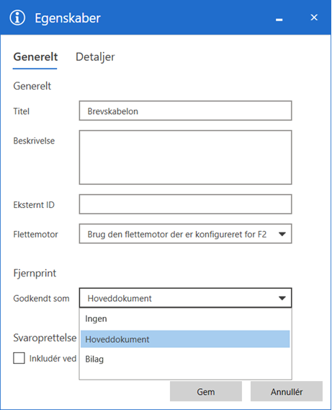Click the info icon beside Egenskaber
The width and height of the screenshot is (332, 410).
click(17, 18)
